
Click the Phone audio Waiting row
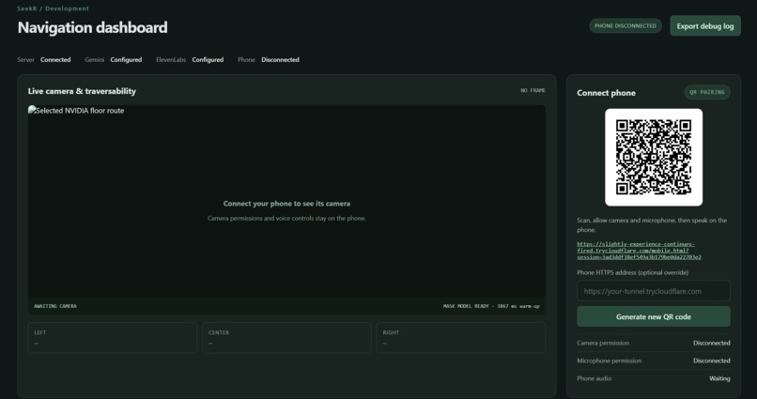coord(653,378)
